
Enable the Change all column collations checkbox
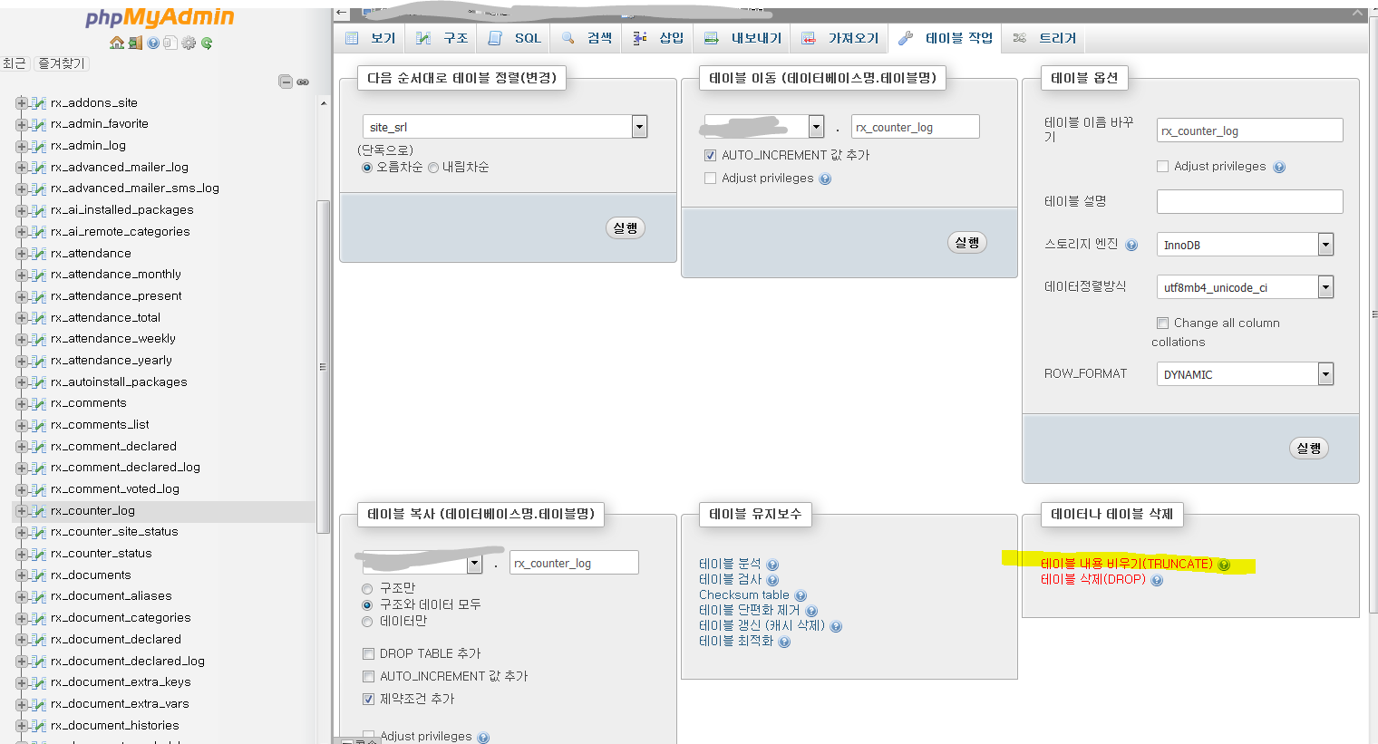pyautogui.click(x=1162, y=323)
